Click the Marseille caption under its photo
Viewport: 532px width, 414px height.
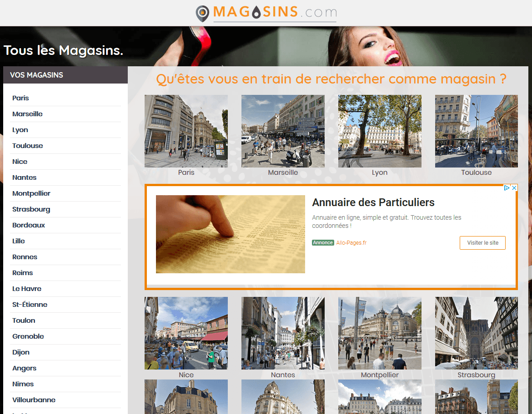(283, 172)
